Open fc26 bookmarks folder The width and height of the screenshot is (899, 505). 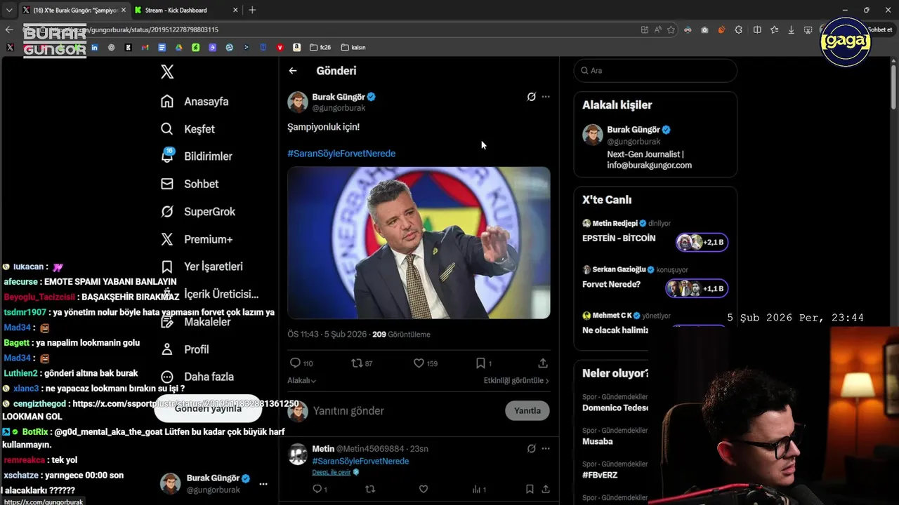coord(320,47)
